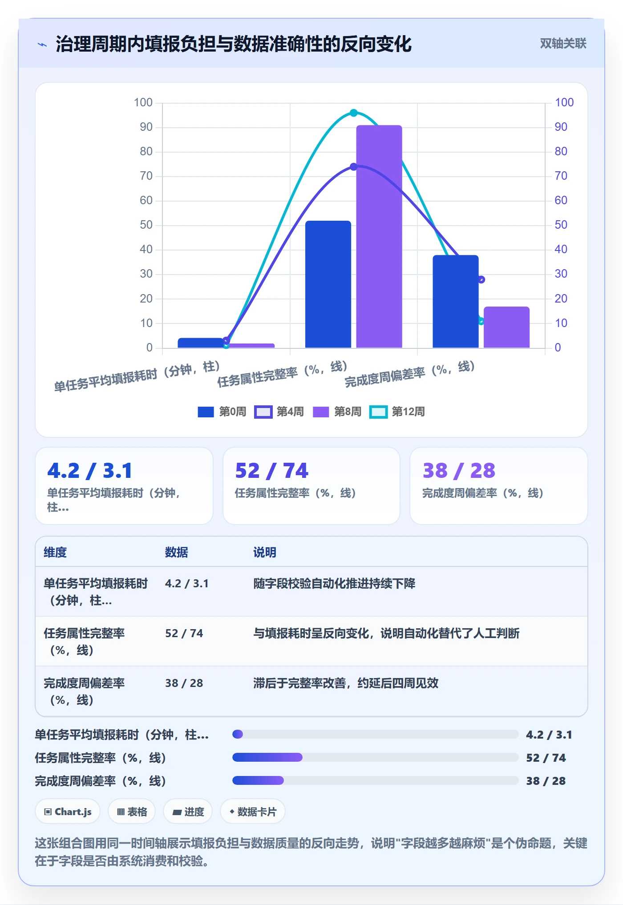
Task: Click the 单任务平均填报耗时 progress bar
Action: point(376,734)
